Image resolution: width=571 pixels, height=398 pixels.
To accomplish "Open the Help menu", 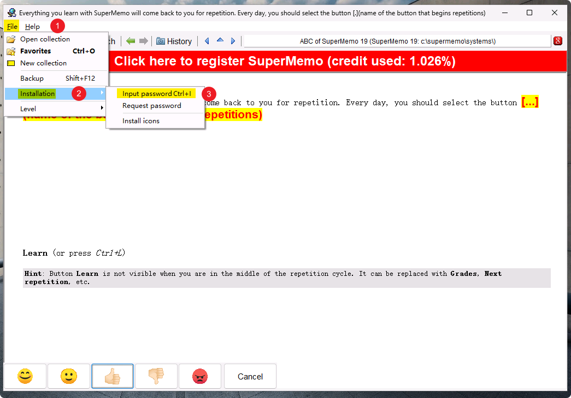I will 32,27.
